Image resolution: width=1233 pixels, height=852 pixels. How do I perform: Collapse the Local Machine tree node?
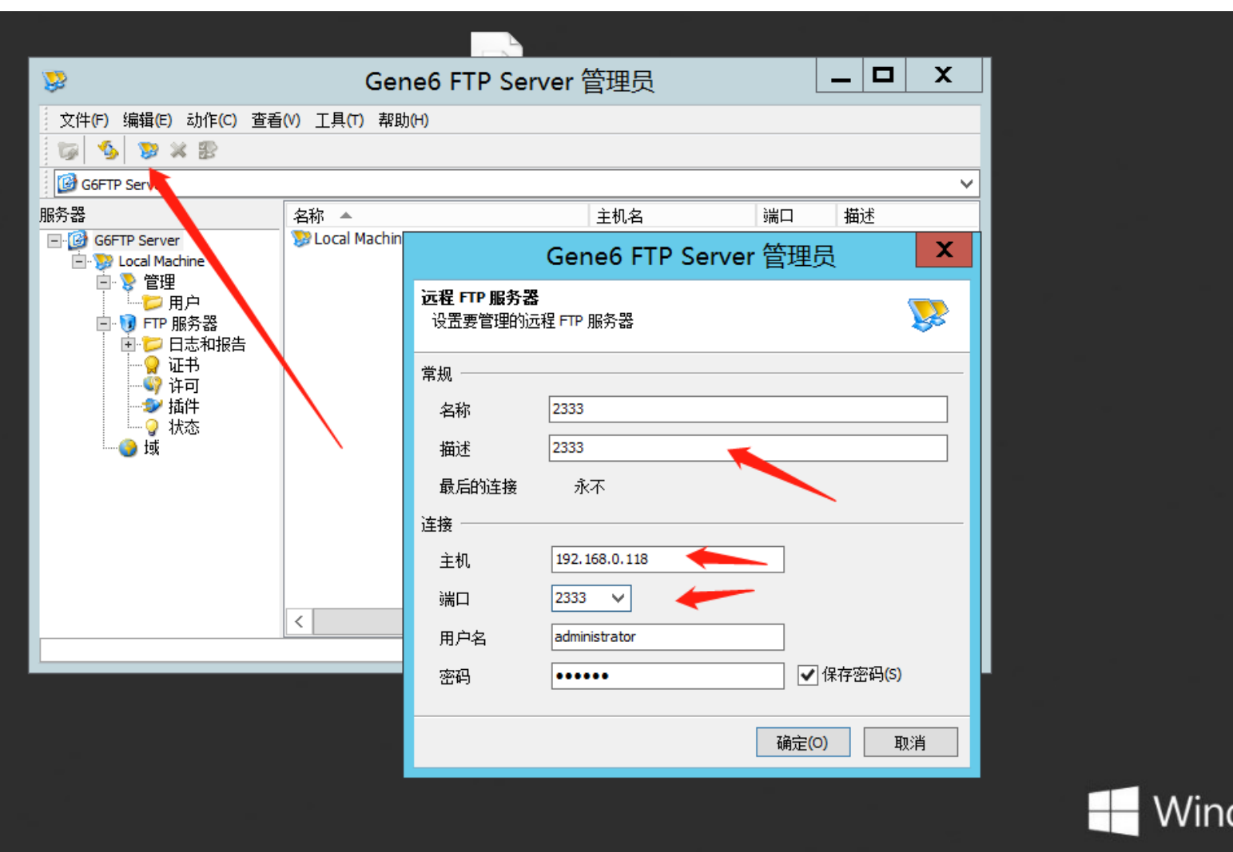click(78, 261)
